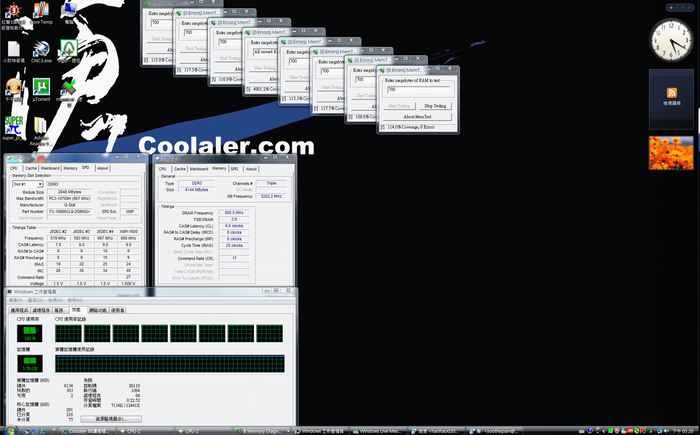Screen dimensions: 700x435
Task: Open the 千千靜聽 music player shortcut
Action: (x=13, y=90)
